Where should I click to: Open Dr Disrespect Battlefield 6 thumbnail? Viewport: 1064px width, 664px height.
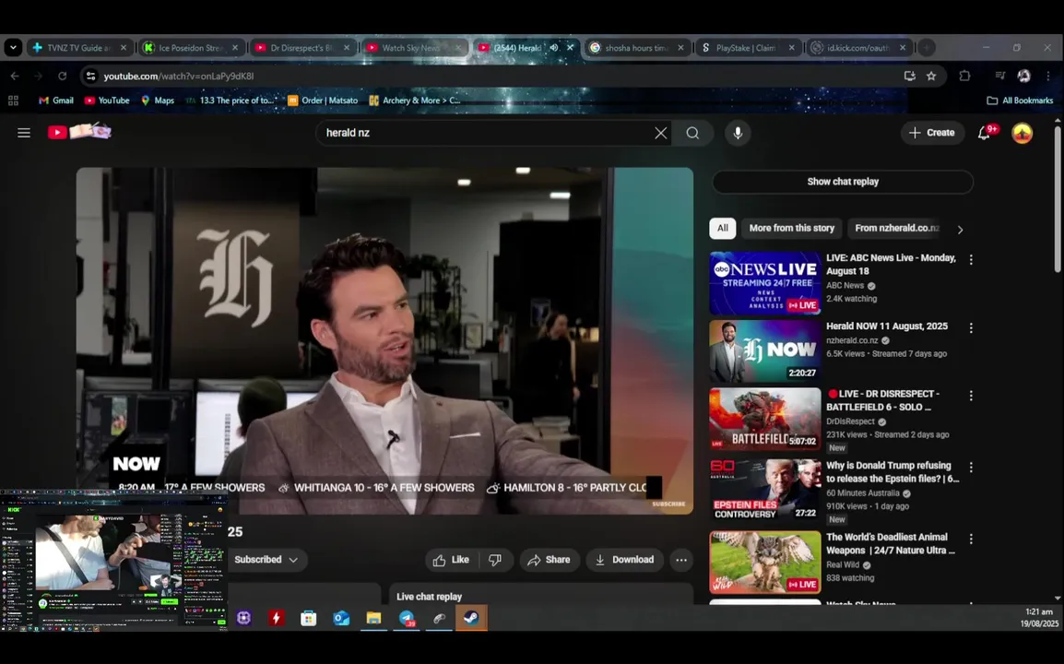point(764,419)
